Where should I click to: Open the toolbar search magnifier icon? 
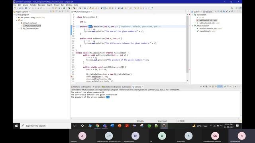pos(232,8)
